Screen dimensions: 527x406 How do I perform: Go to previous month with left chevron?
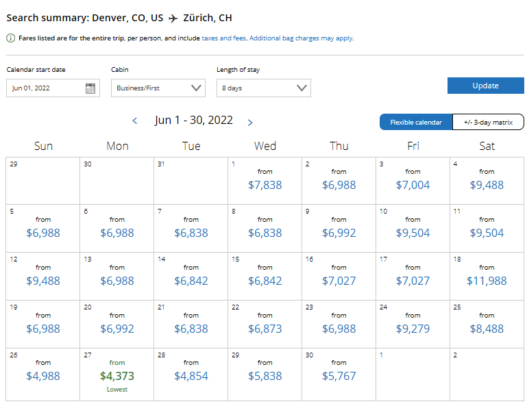pos(135,121)
